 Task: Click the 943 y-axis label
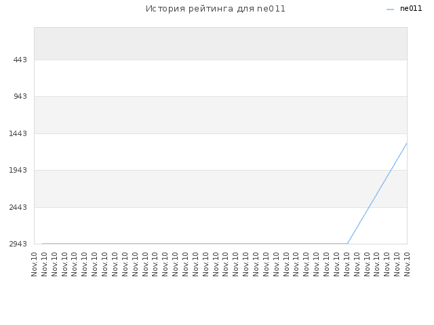(x=20, y=96)
